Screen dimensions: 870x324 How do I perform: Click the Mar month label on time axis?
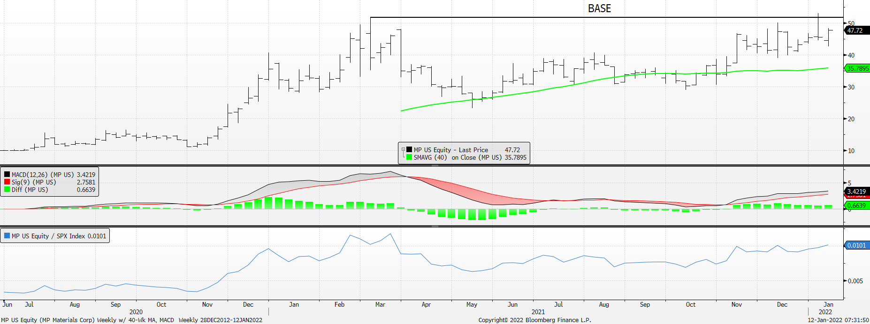point(380,304)
